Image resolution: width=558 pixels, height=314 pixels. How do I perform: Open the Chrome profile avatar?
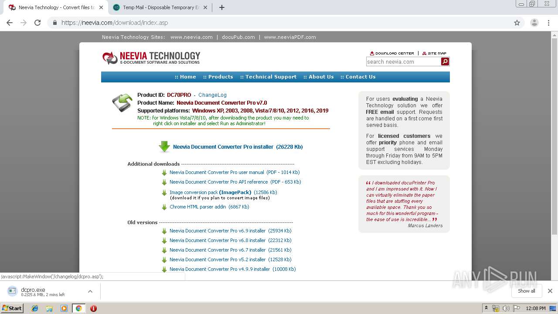pyautogui.click(x=534, y=23)
